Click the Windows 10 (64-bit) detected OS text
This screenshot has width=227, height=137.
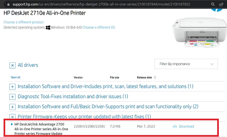(66, 27)
